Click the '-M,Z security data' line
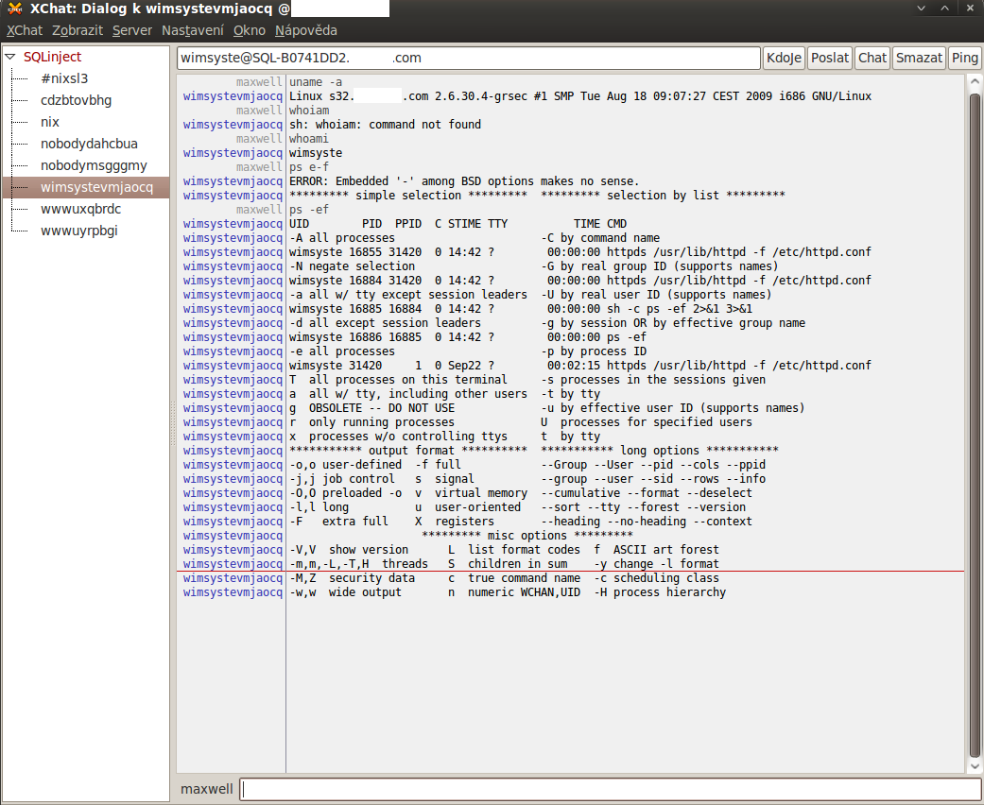The width and height of the screenshot is (984, 805). point(504,578)
